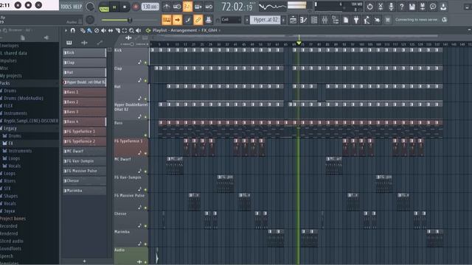Select the mute tool in playlist toolbar
The height and width of the screenshot is (265, 472).
click(103, 30)
